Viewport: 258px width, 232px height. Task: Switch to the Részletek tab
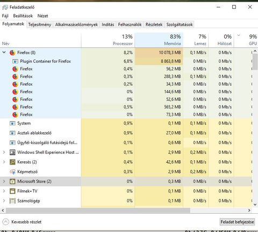154,25
